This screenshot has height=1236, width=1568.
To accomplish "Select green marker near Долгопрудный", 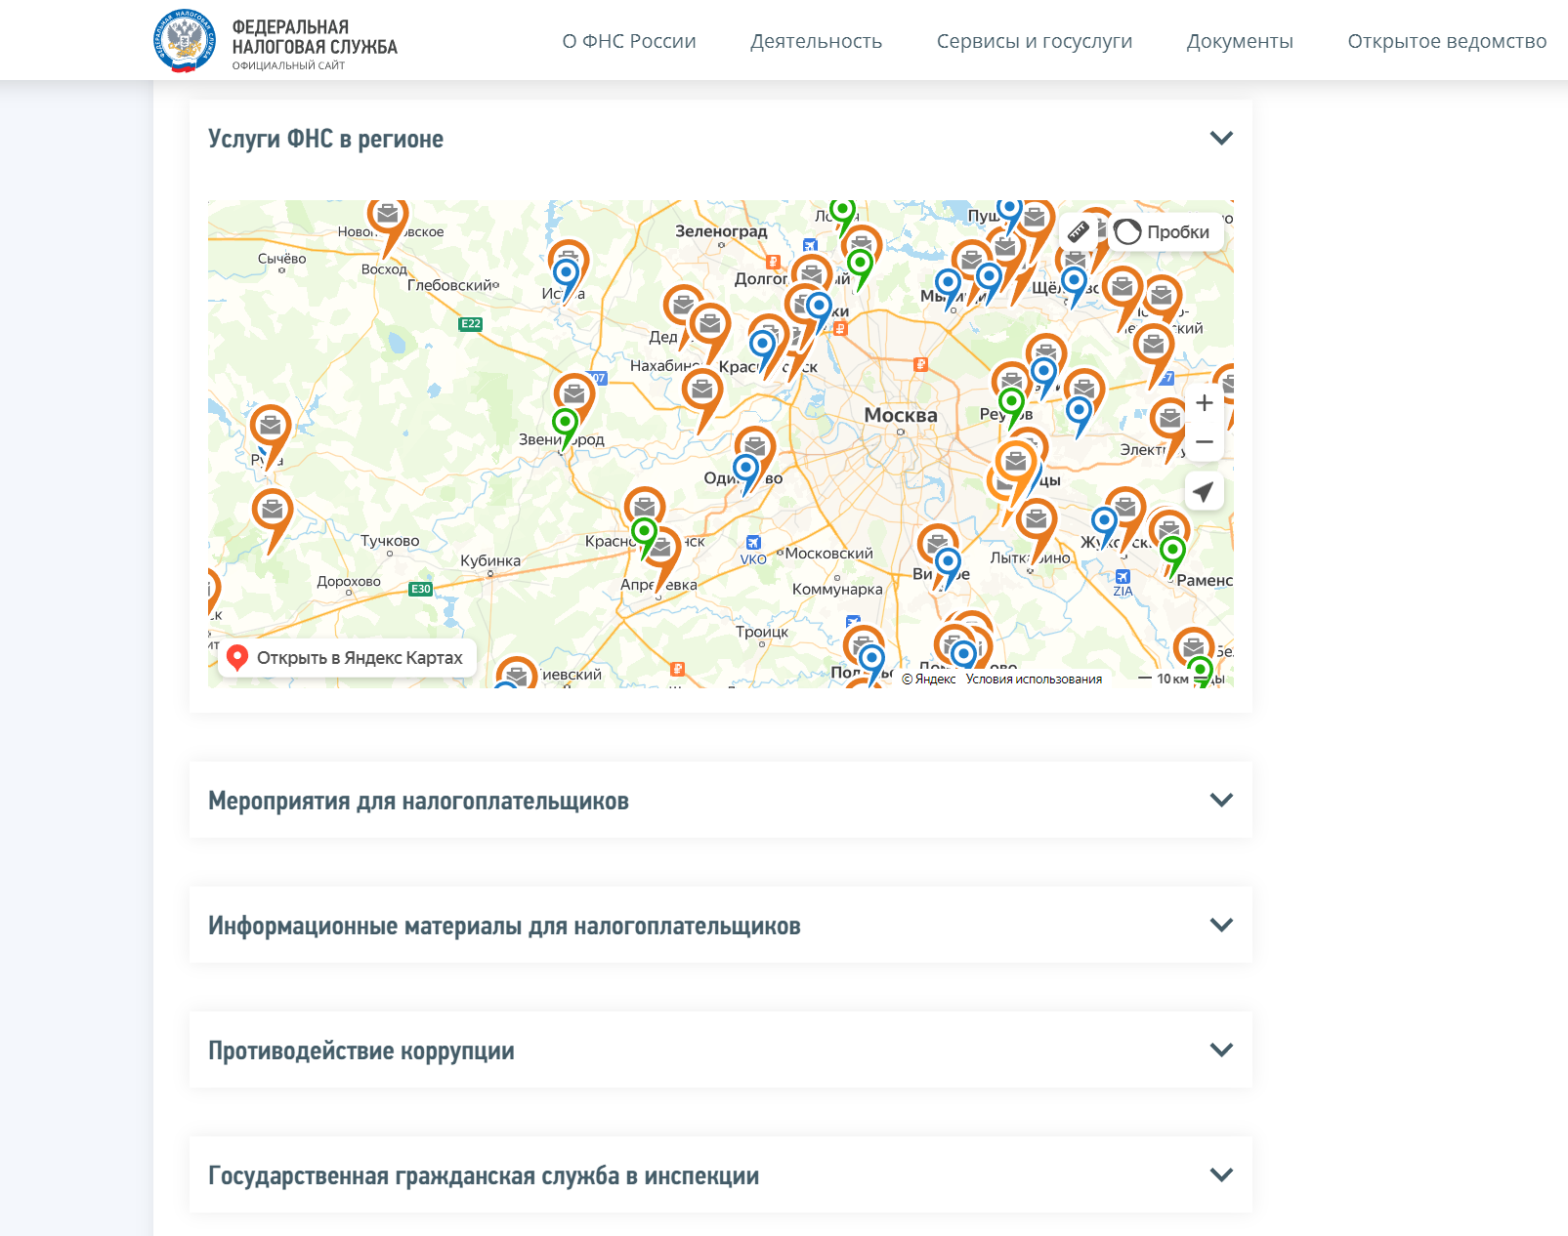I will coord(860,263).
